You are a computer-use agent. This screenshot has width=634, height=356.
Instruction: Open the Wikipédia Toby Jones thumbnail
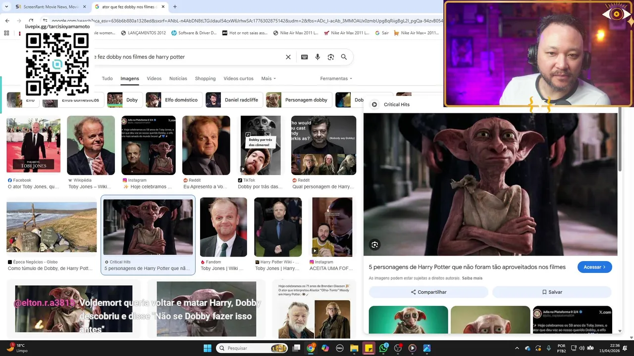(91, 145)
